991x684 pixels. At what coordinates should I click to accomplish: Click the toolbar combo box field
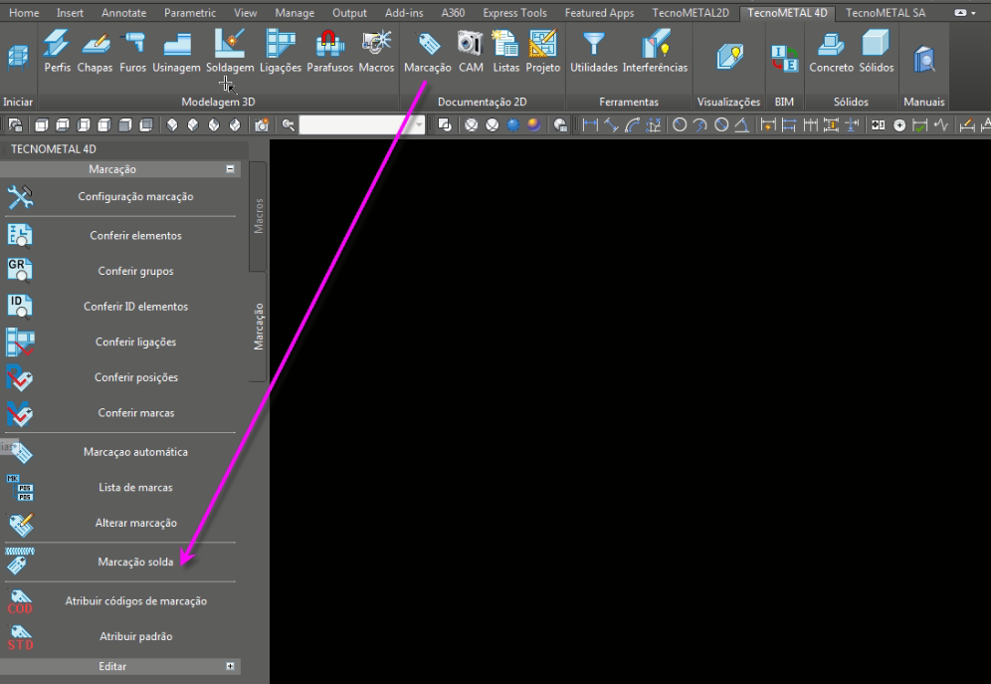tap(356, 125)
